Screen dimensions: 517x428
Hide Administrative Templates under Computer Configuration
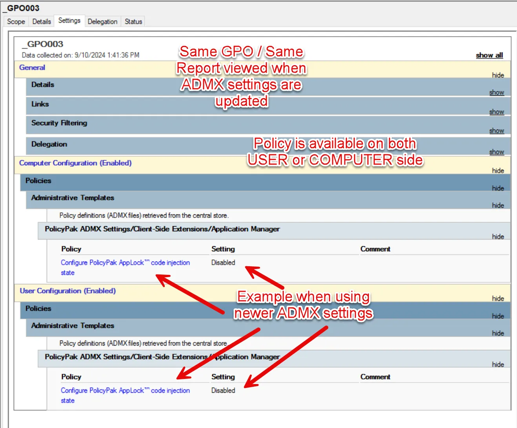tap(498, 205)
